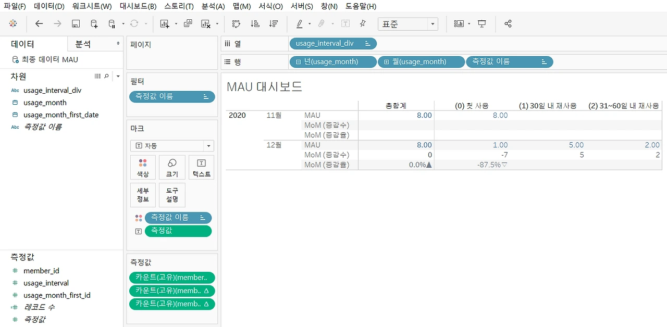Click the Forward (redo) arrow icon

tap(57, 24)
